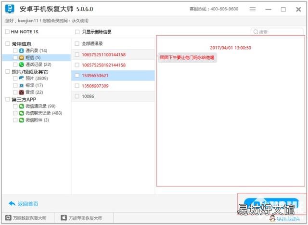This screenshot has height=225, width=308.
Task: Maximize the application window
Action: (x=283, y=9)
